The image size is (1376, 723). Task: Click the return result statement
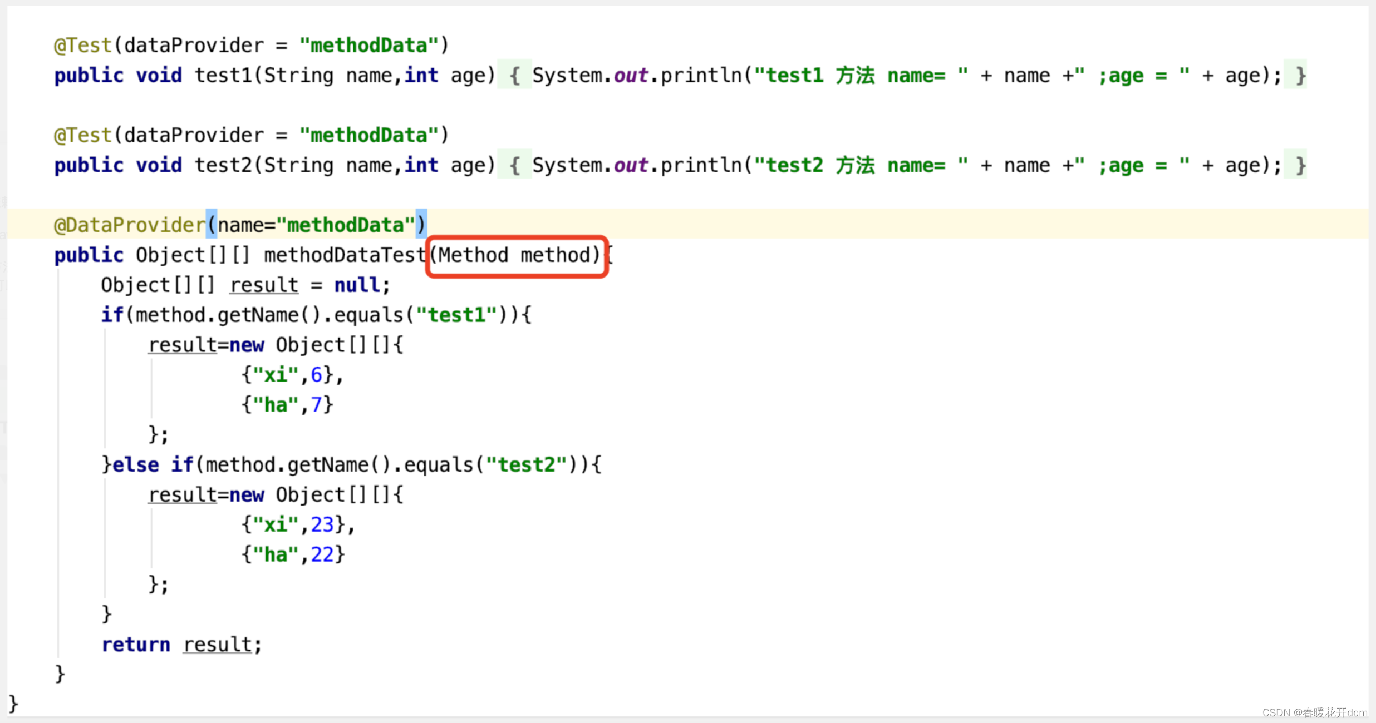point(181,644)
